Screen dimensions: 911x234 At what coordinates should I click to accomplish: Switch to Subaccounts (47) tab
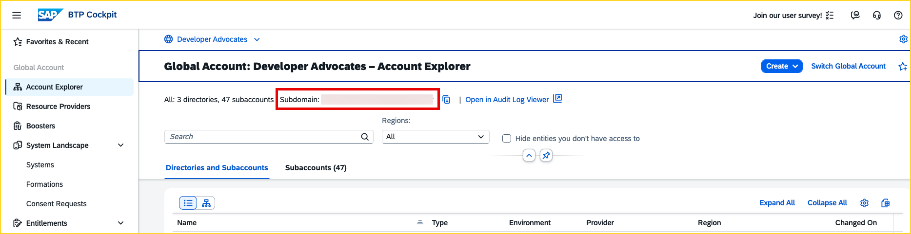pyautogui.click(x=316, y=168)
